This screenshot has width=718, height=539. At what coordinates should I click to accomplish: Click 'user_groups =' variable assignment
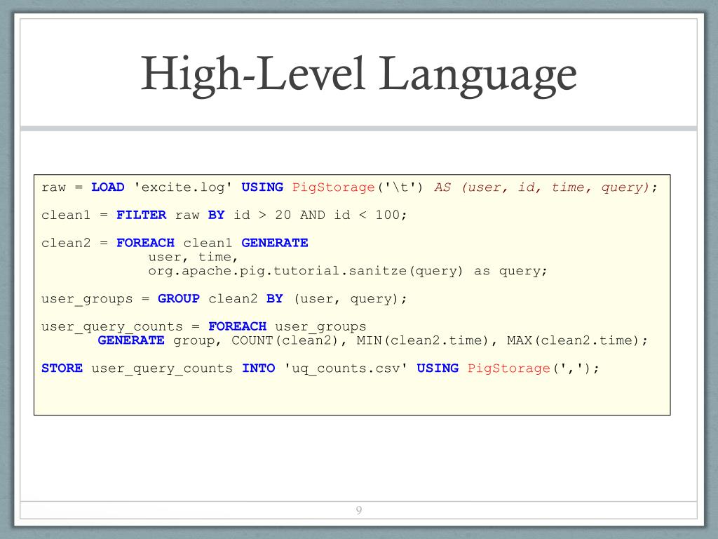click(x=95, y=299)
